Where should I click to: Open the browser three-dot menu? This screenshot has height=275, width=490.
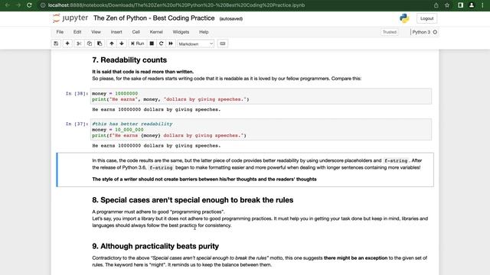coord(482,5)
